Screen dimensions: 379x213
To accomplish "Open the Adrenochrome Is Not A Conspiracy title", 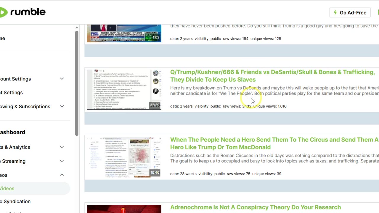I will coord(256,207).
